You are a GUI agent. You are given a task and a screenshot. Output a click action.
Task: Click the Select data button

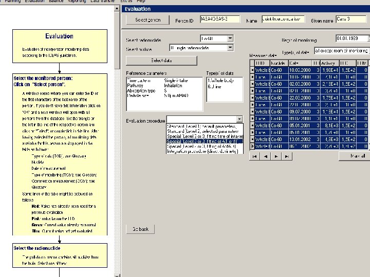pos(161,61)
